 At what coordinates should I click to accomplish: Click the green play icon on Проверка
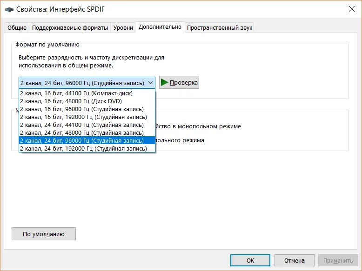164,82
